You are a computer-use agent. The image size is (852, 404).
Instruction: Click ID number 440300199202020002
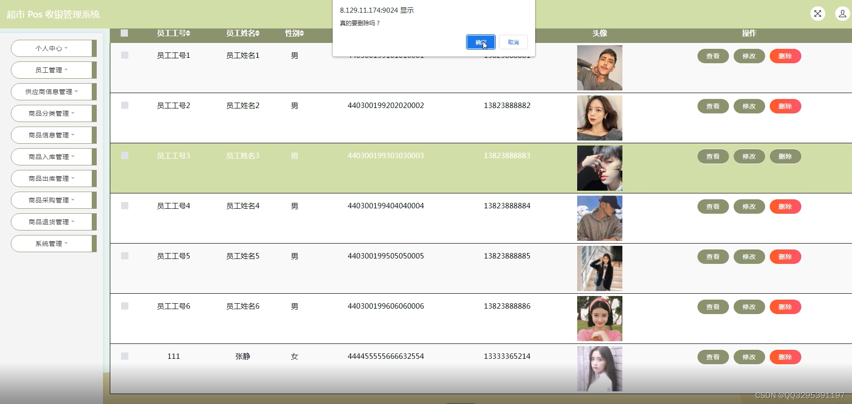click(386, 106)
